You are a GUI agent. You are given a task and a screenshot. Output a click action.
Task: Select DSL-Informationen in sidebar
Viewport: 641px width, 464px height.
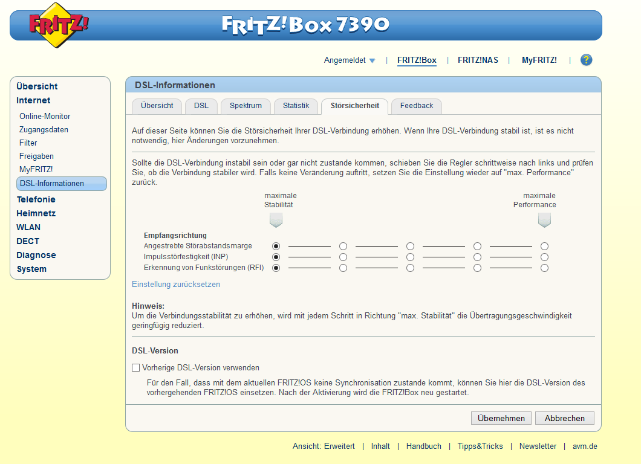[61, 184]
